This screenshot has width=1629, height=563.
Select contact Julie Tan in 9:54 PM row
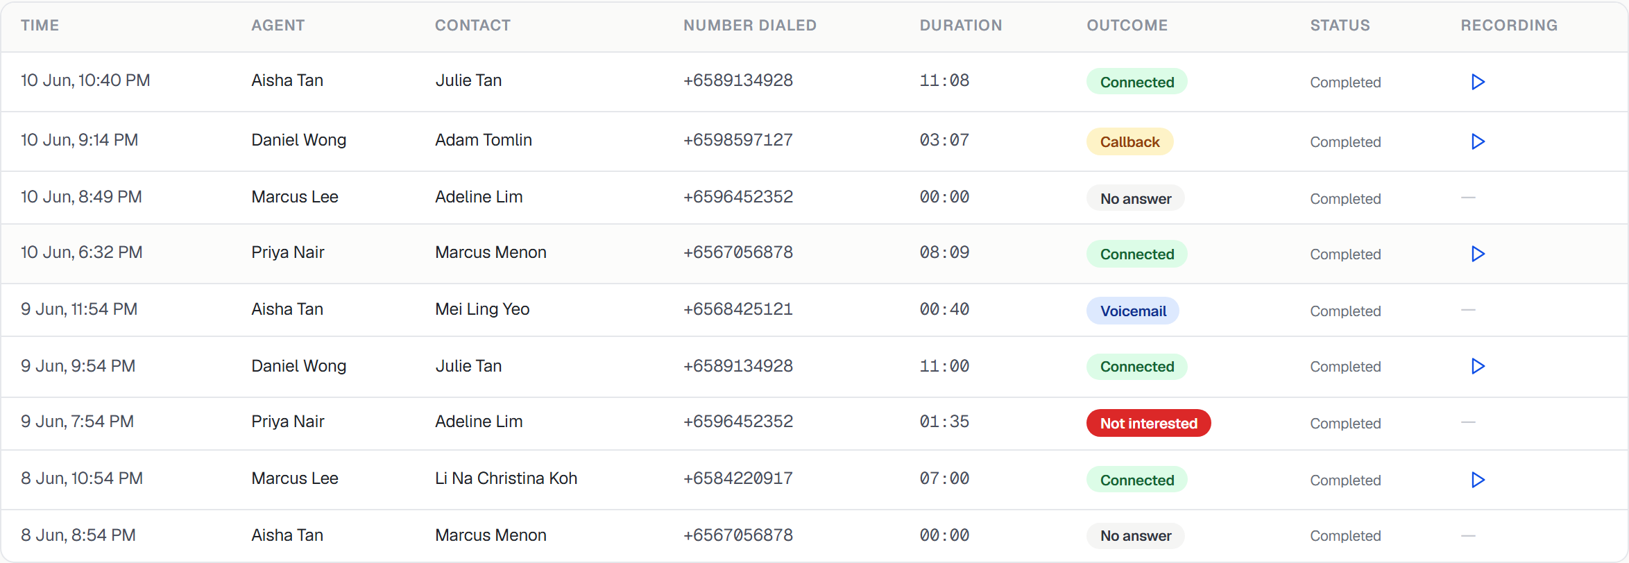click(468, 366)
